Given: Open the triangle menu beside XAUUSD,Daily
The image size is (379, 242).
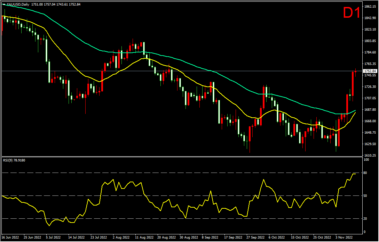Looking at the screenshot, I should coord(3,4).
